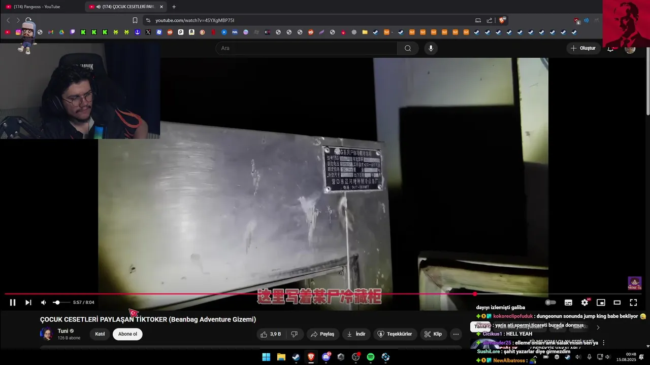Subscribe using Abone ol button
The image size is (650, 365).
pos(127,334)
